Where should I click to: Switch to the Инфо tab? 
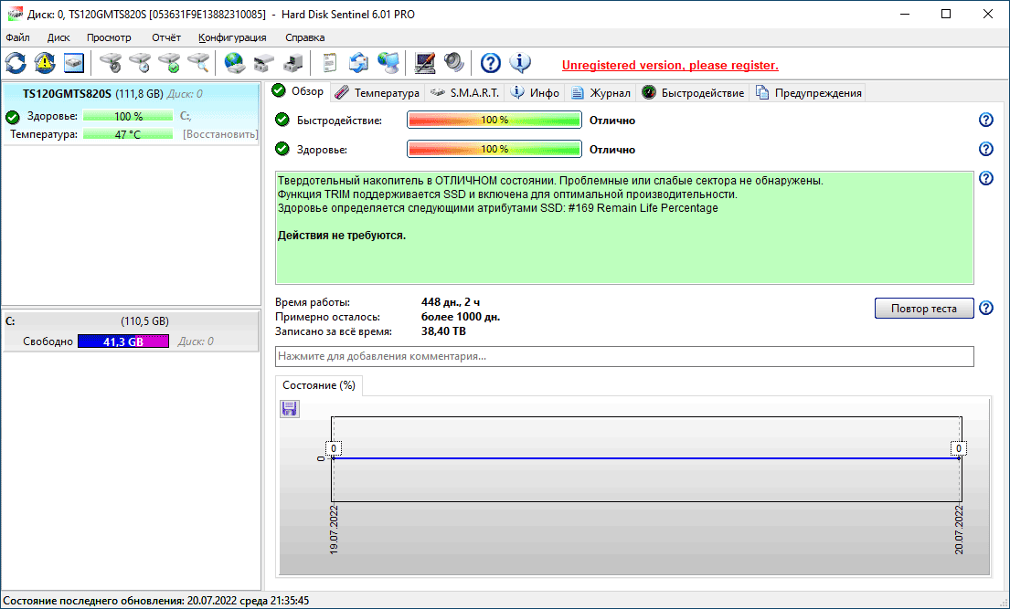536,93
